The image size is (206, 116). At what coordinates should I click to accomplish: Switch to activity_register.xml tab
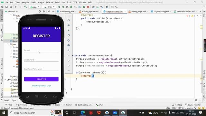[90, 12]
